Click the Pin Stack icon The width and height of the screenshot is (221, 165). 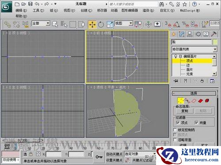[176, 81]
